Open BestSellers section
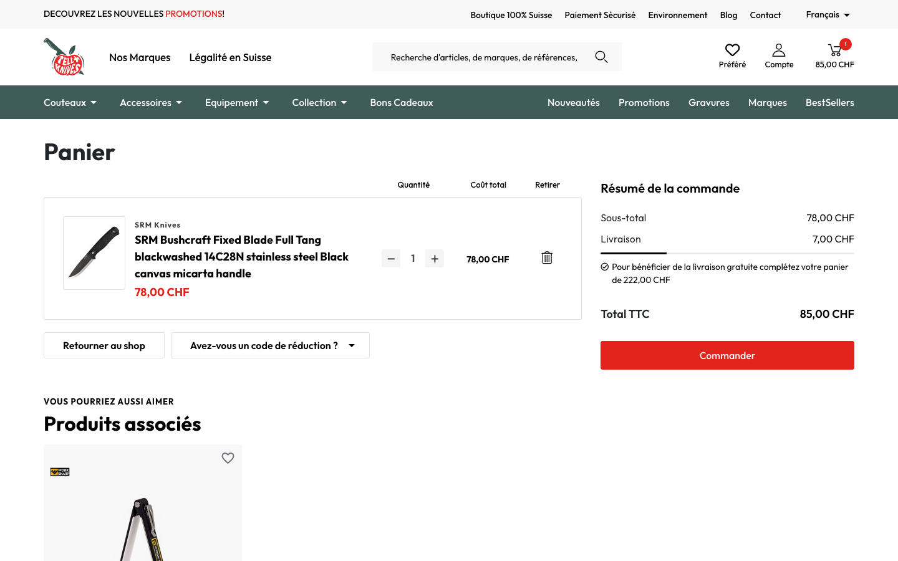 [830, 102]
